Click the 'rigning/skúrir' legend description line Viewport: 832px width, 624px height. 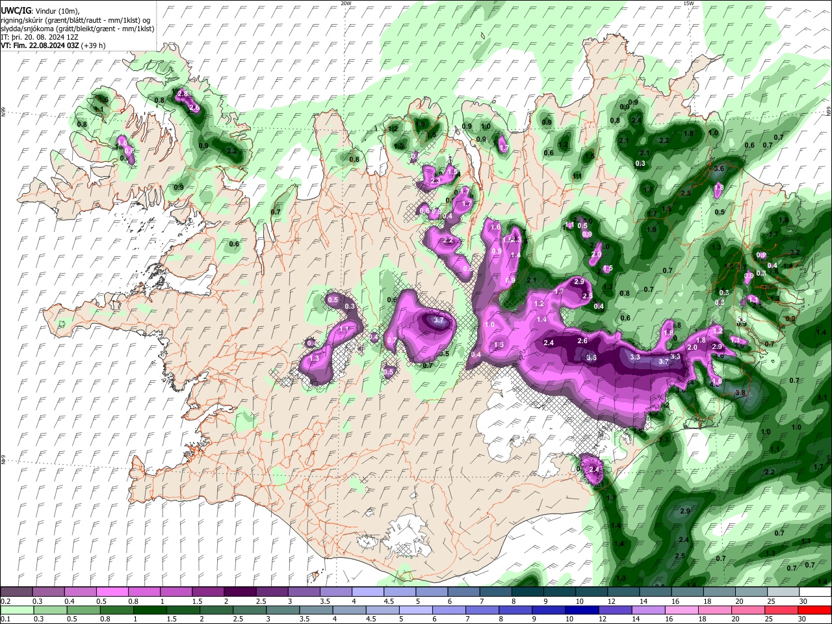click(75, 20)
